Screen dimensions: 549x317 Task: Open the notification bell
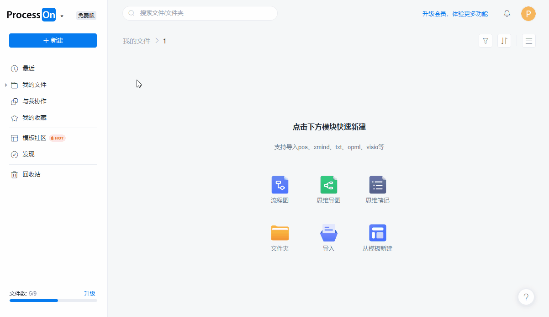coord(507,13)
